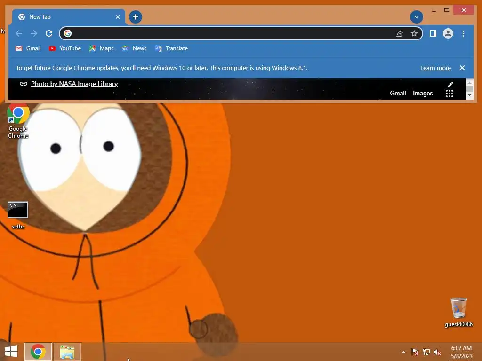
Task: Open Translate bookmark
Action: click(x=171, y=48)
